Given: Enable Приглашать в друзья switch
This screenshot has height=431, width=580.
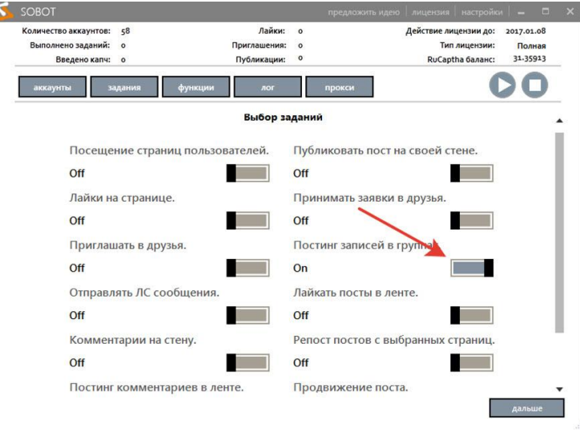Looking at the screenshot, I should pos(247,268).
